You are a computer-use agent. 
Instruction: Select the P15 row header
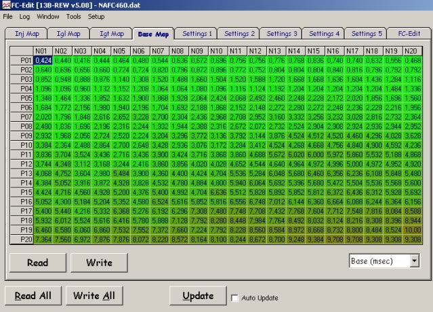click(x=22, y=192)
